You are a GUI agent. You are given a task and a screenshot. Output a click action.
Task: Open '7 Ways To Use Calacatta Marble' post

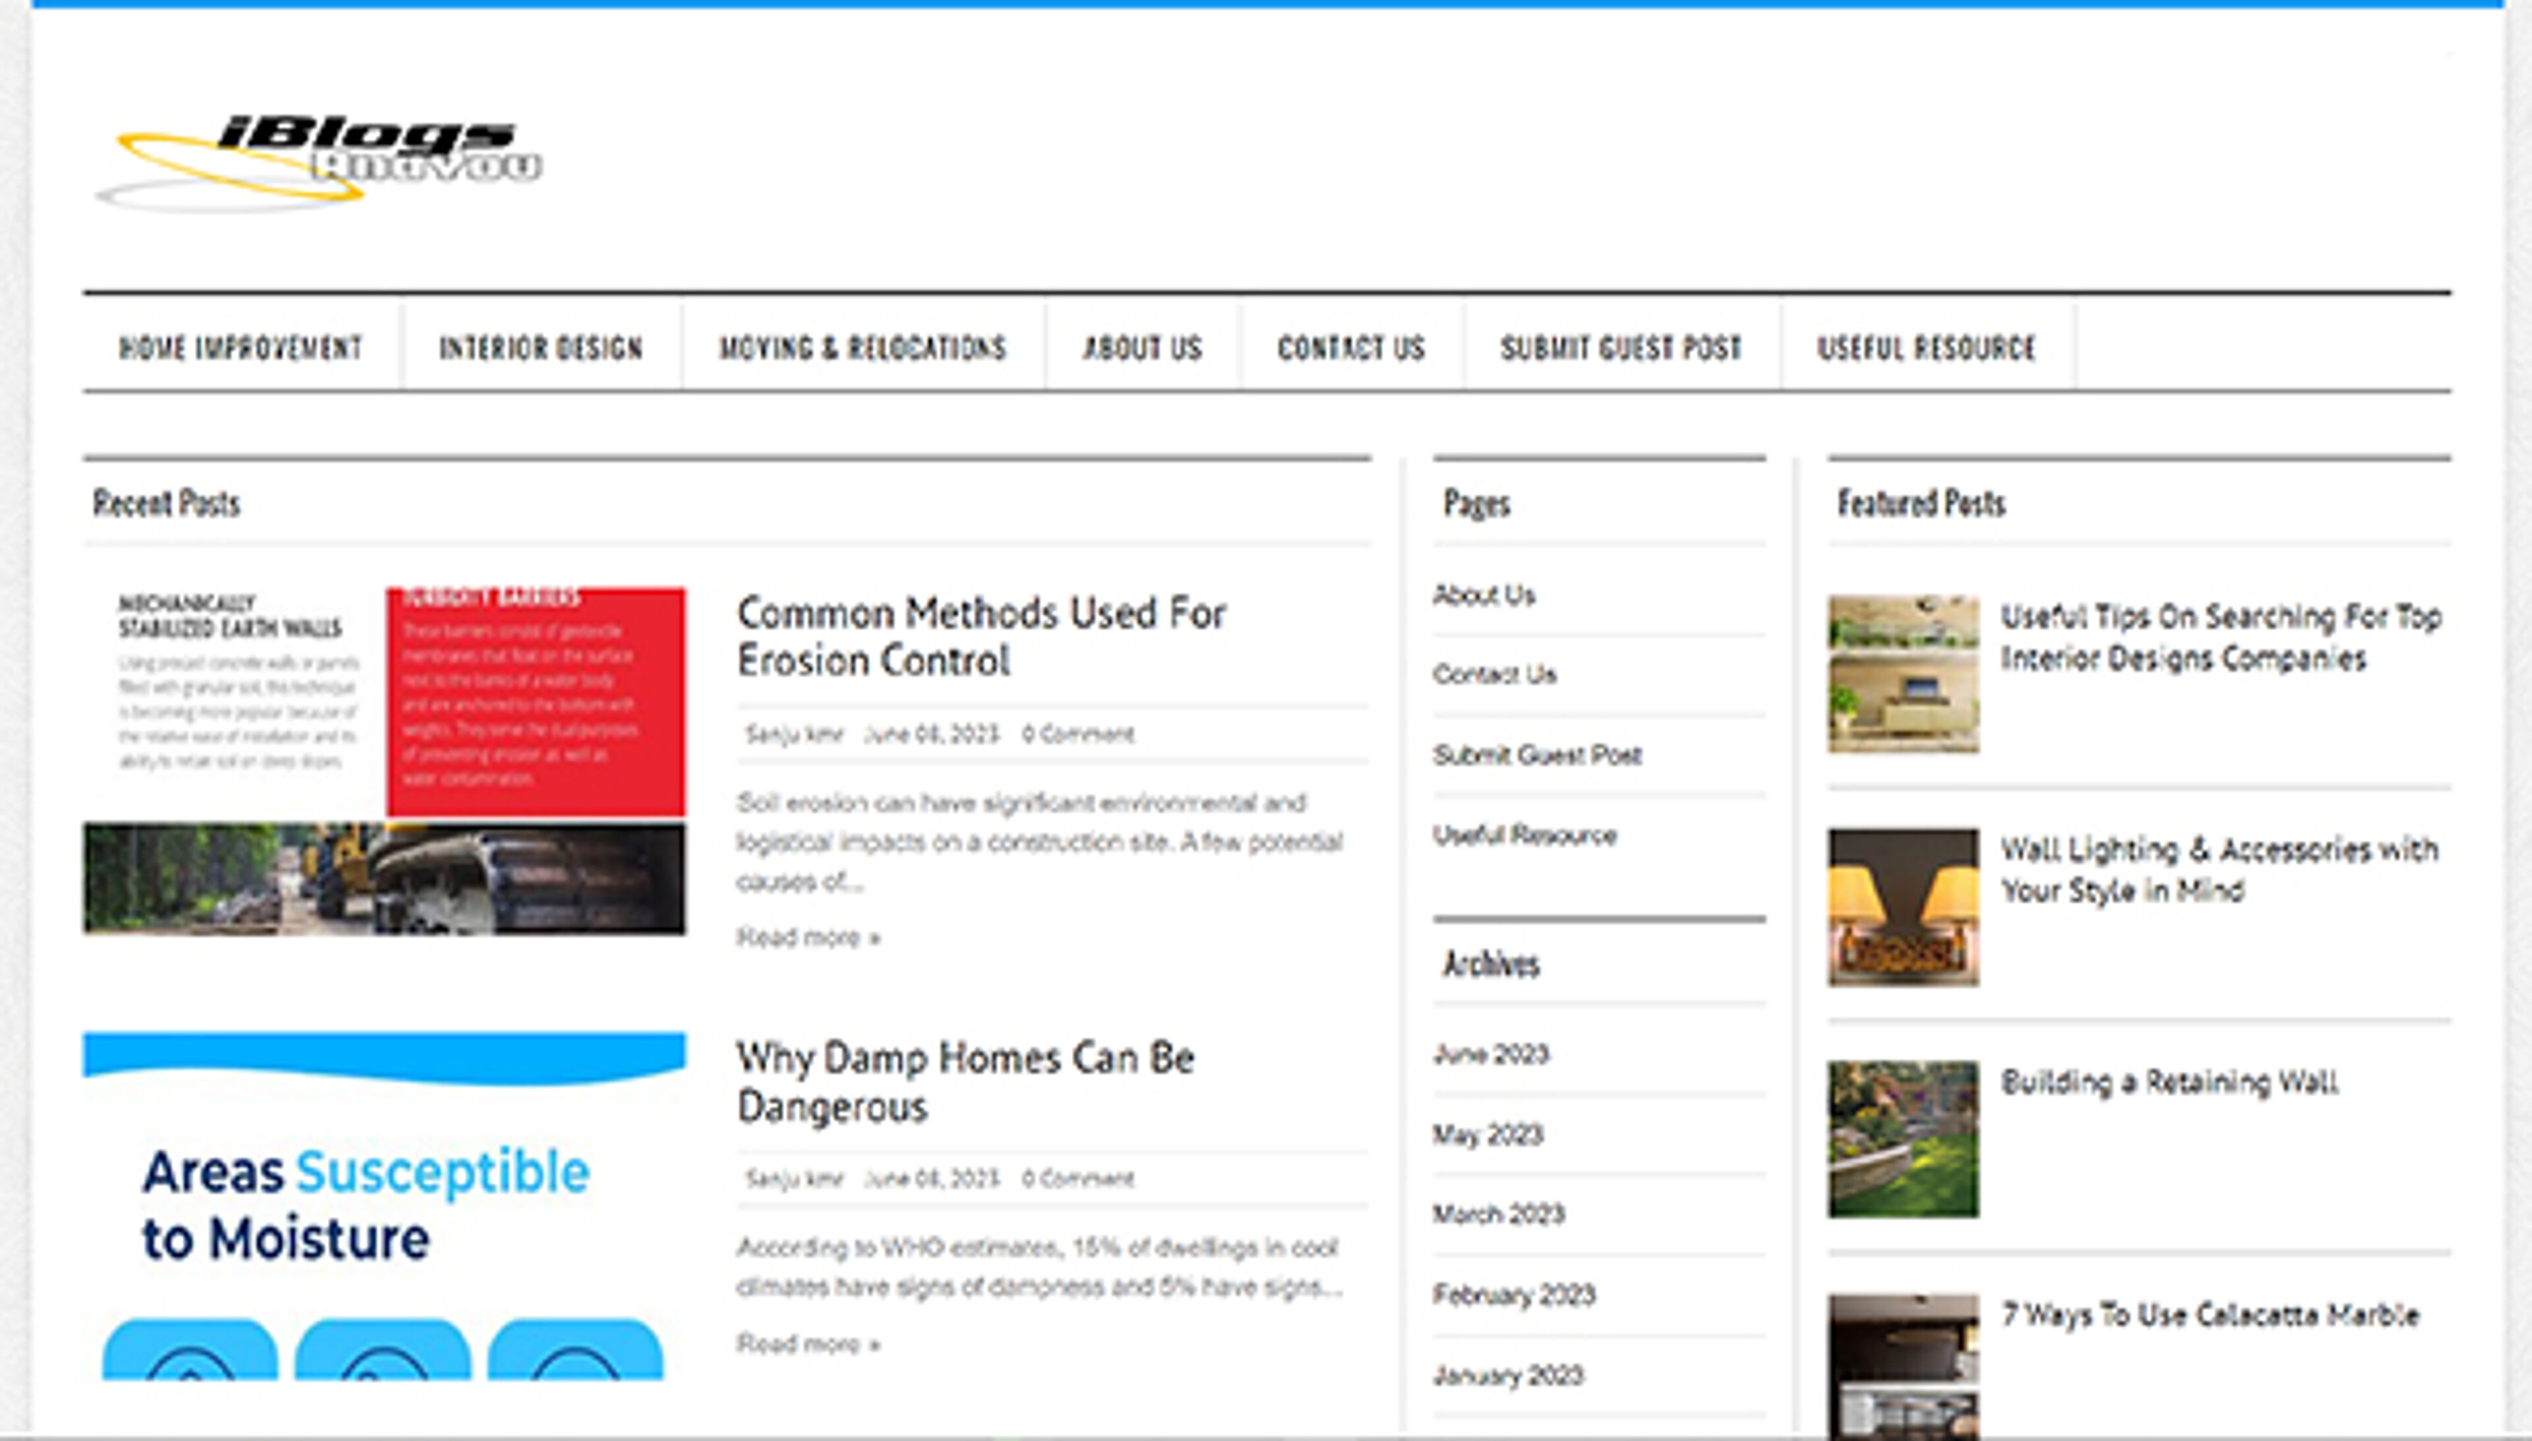2210,1315
